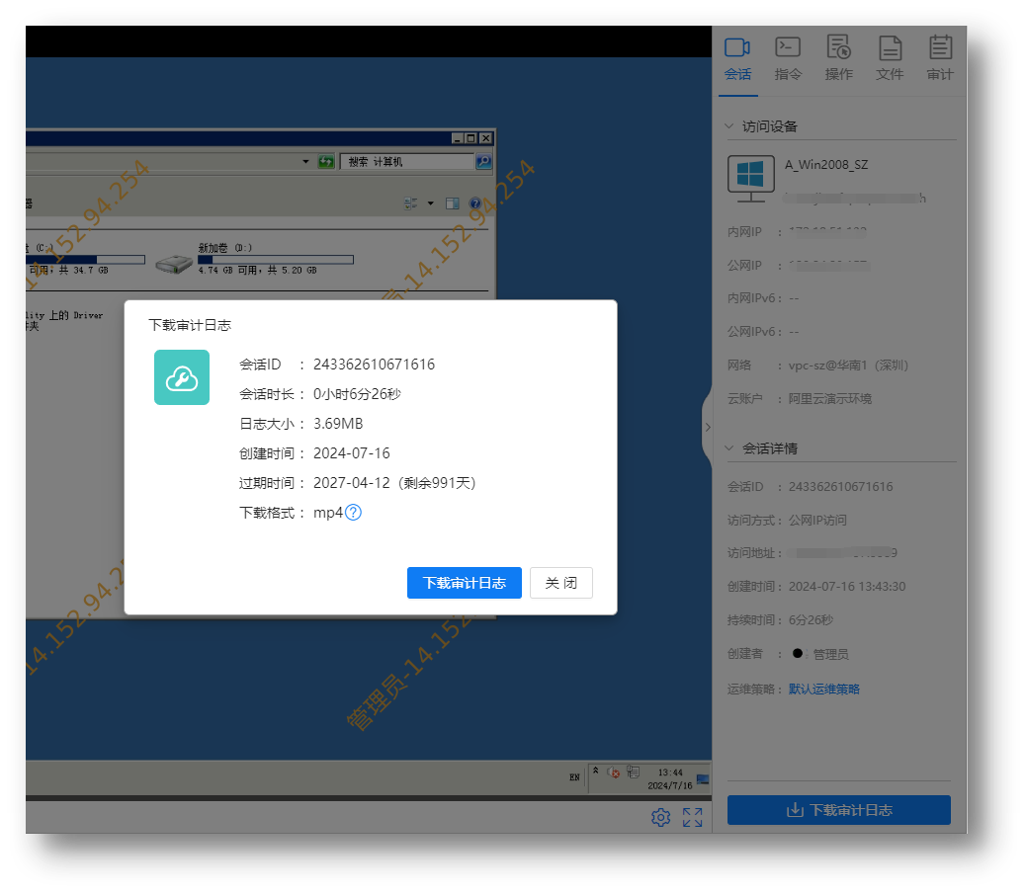Click the blue 下载审计日志 button in dialog
1027x894 pixels.
coord(464,583)
